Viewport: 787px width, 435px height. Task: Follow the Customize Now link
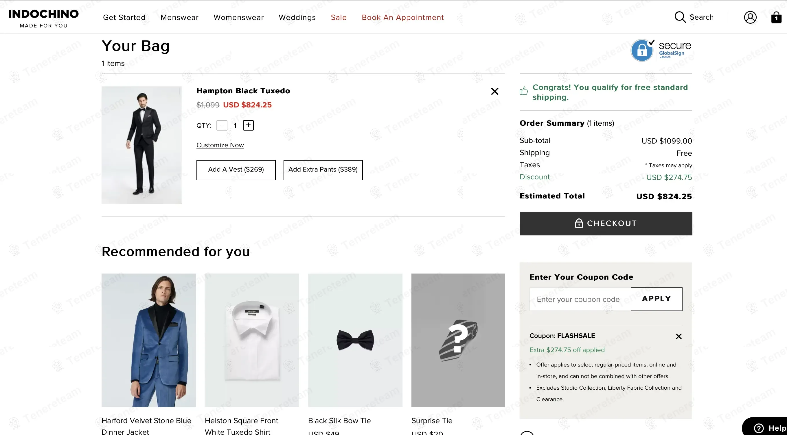(220, 145)
